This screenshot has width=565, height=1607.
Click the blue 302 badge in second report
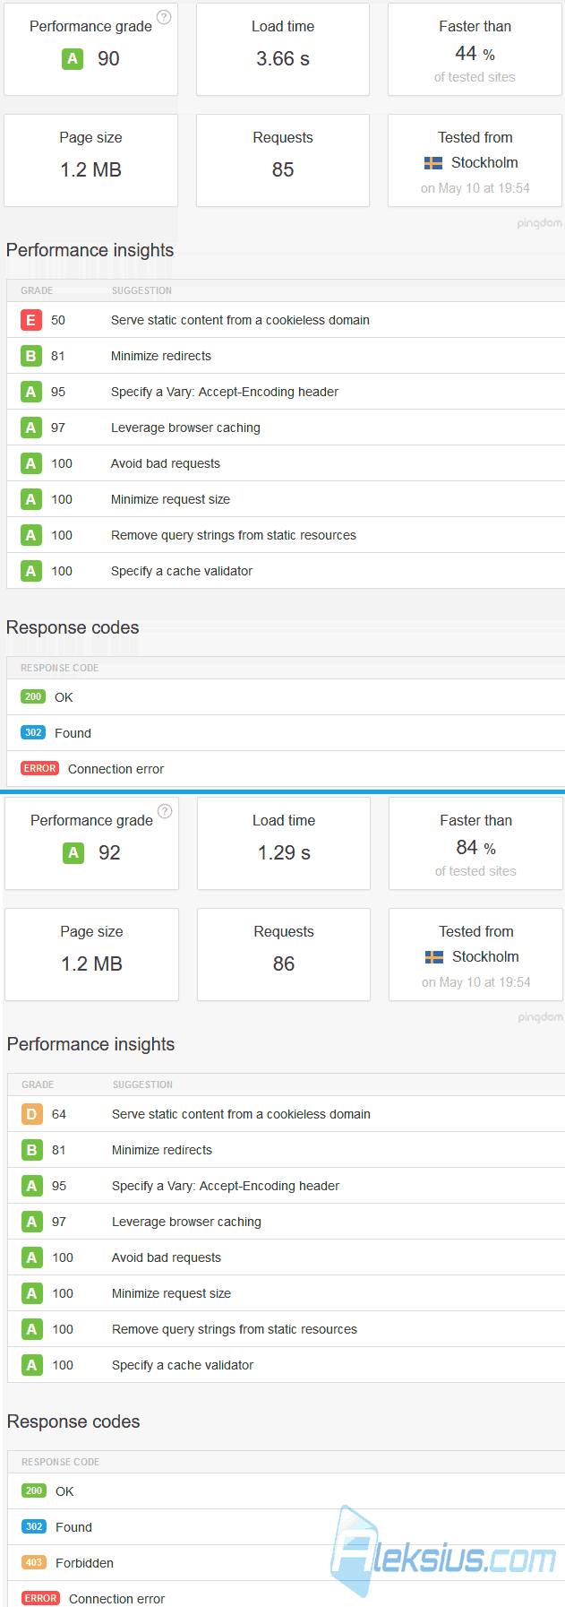tap(34, 1526)
